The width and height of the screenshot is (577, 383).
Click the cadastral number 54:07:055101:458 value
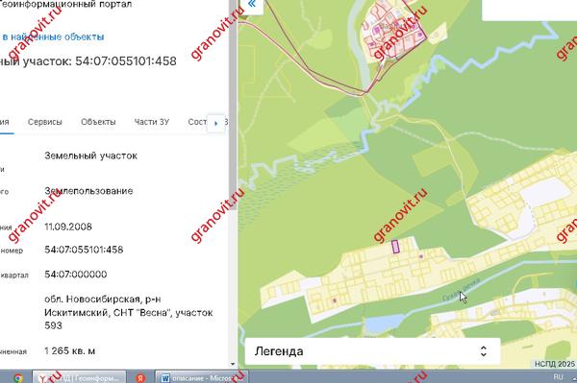[x=84, y=250]
